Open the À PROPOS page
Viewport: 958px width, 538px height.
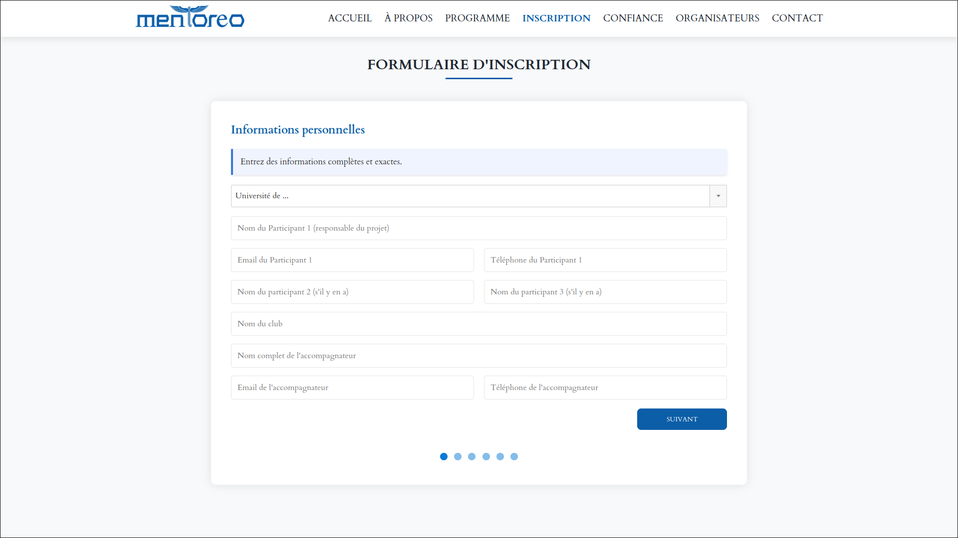tap(408, 18)
